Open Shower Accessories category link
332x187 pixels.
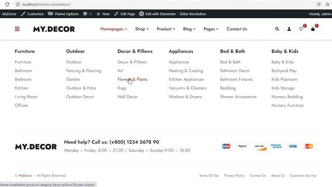(238, 97)
